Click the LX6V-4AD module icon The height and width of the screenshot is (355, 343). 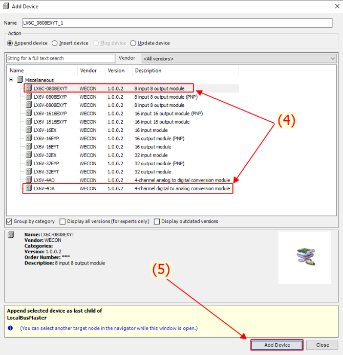[29, 180]
